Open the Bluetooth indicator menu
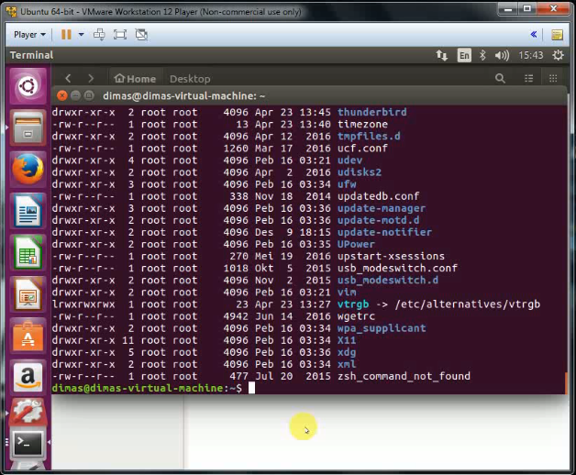The image size is (576, 475). tap(482, 55)
